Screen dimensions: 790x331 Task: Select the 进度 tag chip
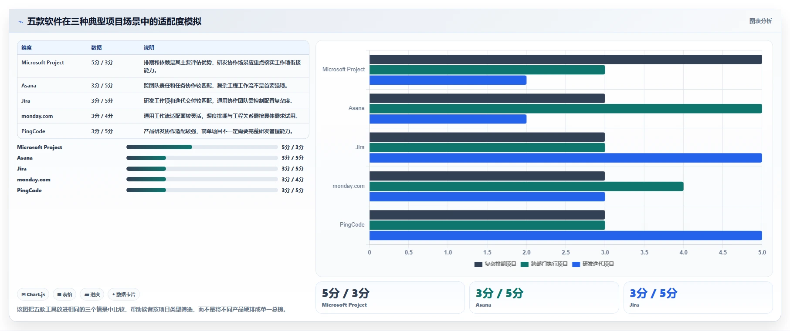(x=92, y=294)
